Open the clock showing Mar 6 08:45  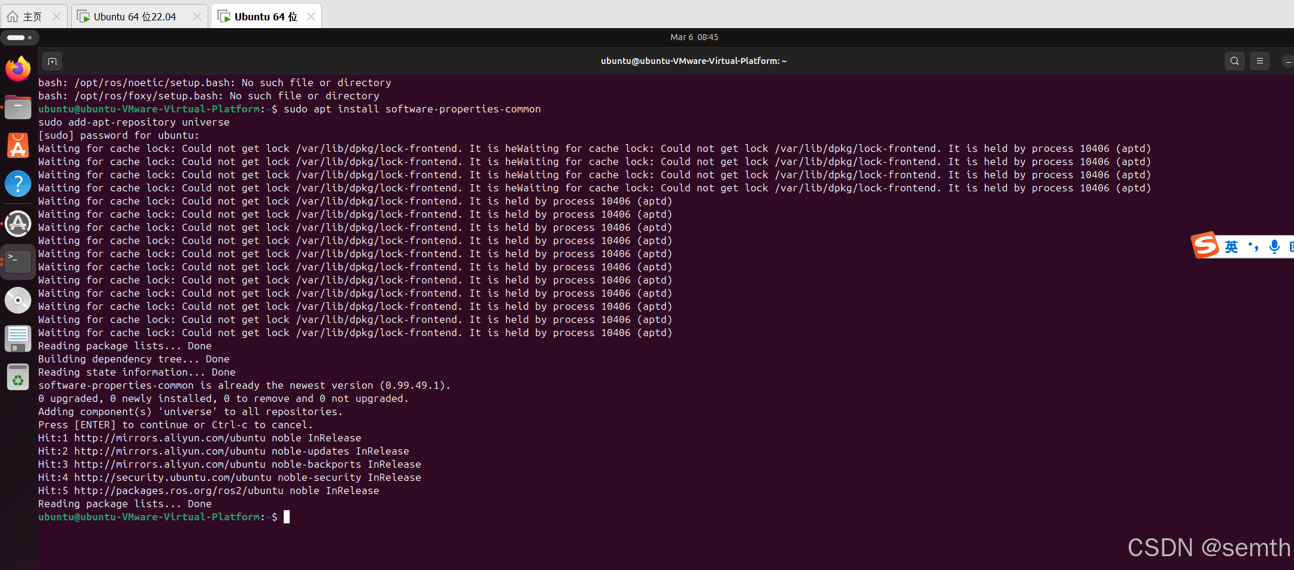(x=694, y=37)
